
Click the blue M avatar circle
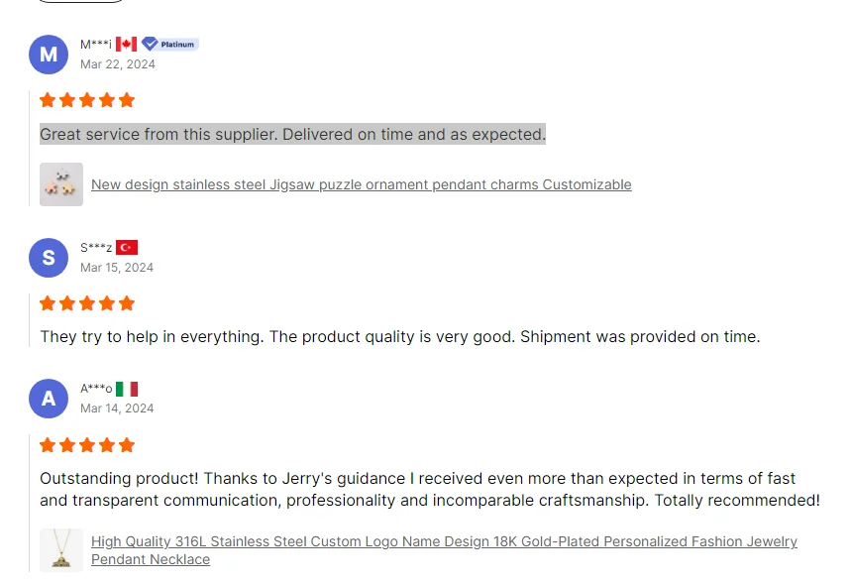pyautogui.click(x=49, y=54)
